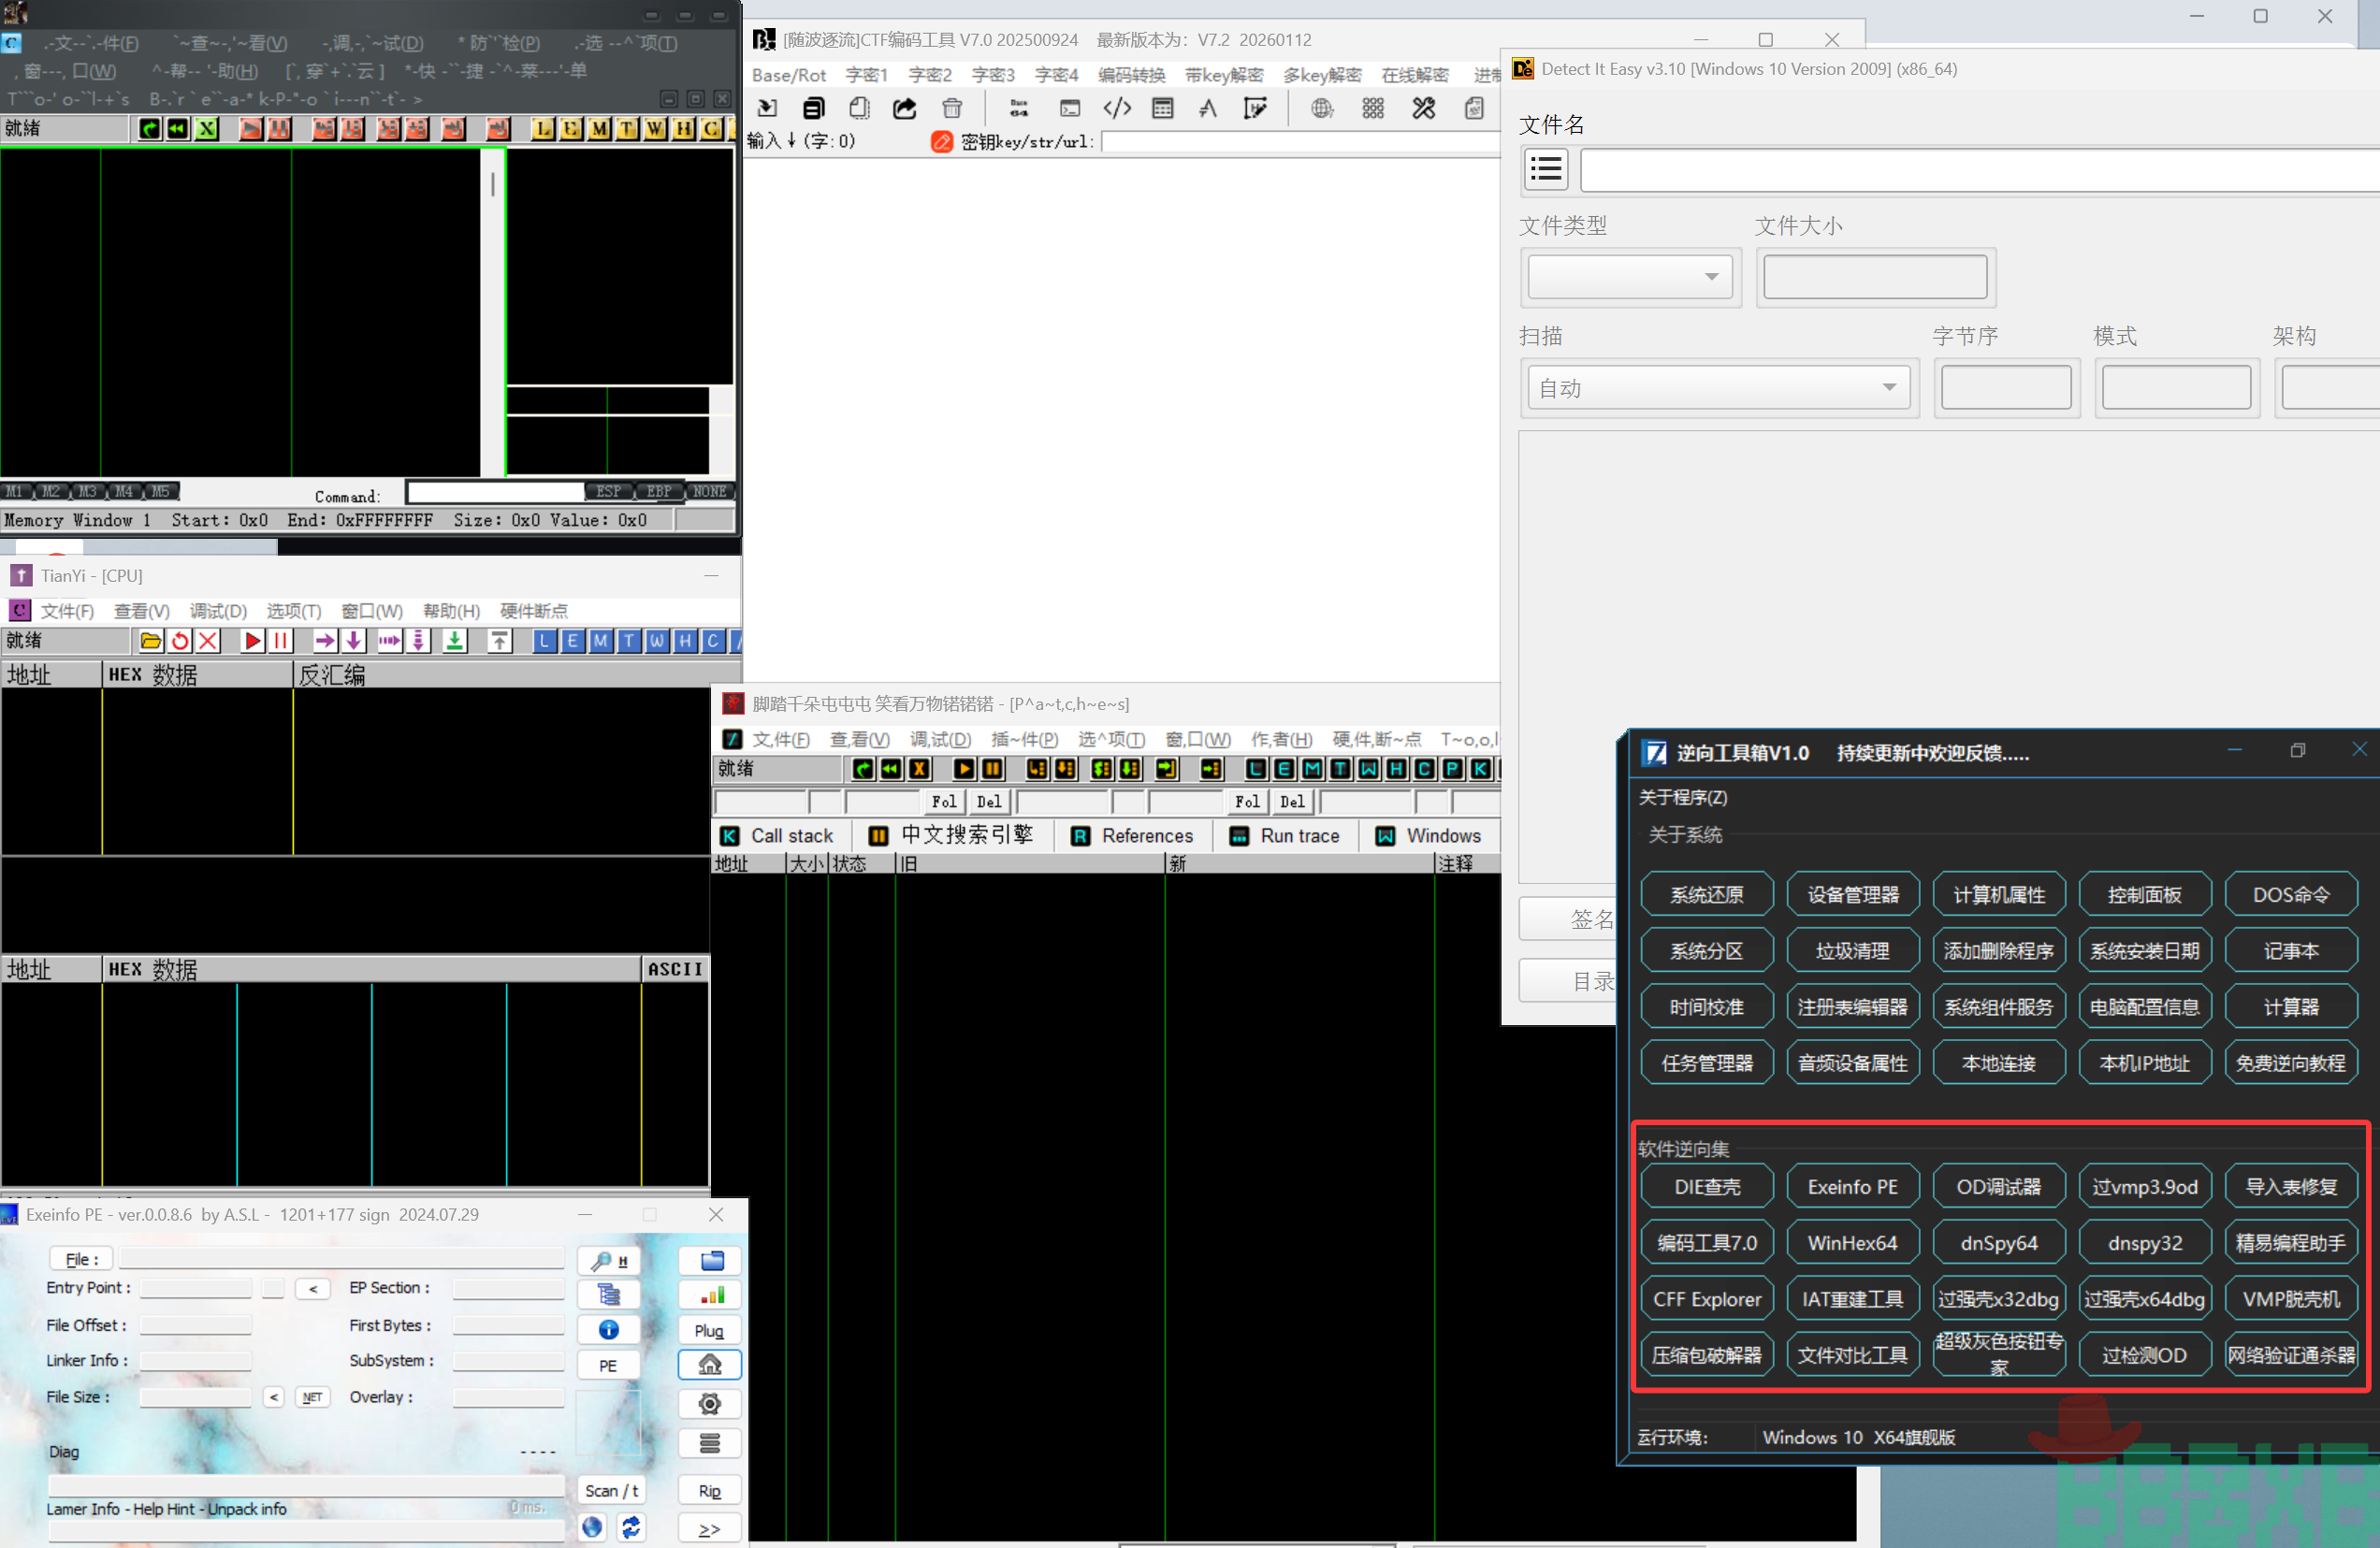Click the home icon button in Exeinfo PE
Screen dimensions: 2380x1548
click(x=709, y=1365)
